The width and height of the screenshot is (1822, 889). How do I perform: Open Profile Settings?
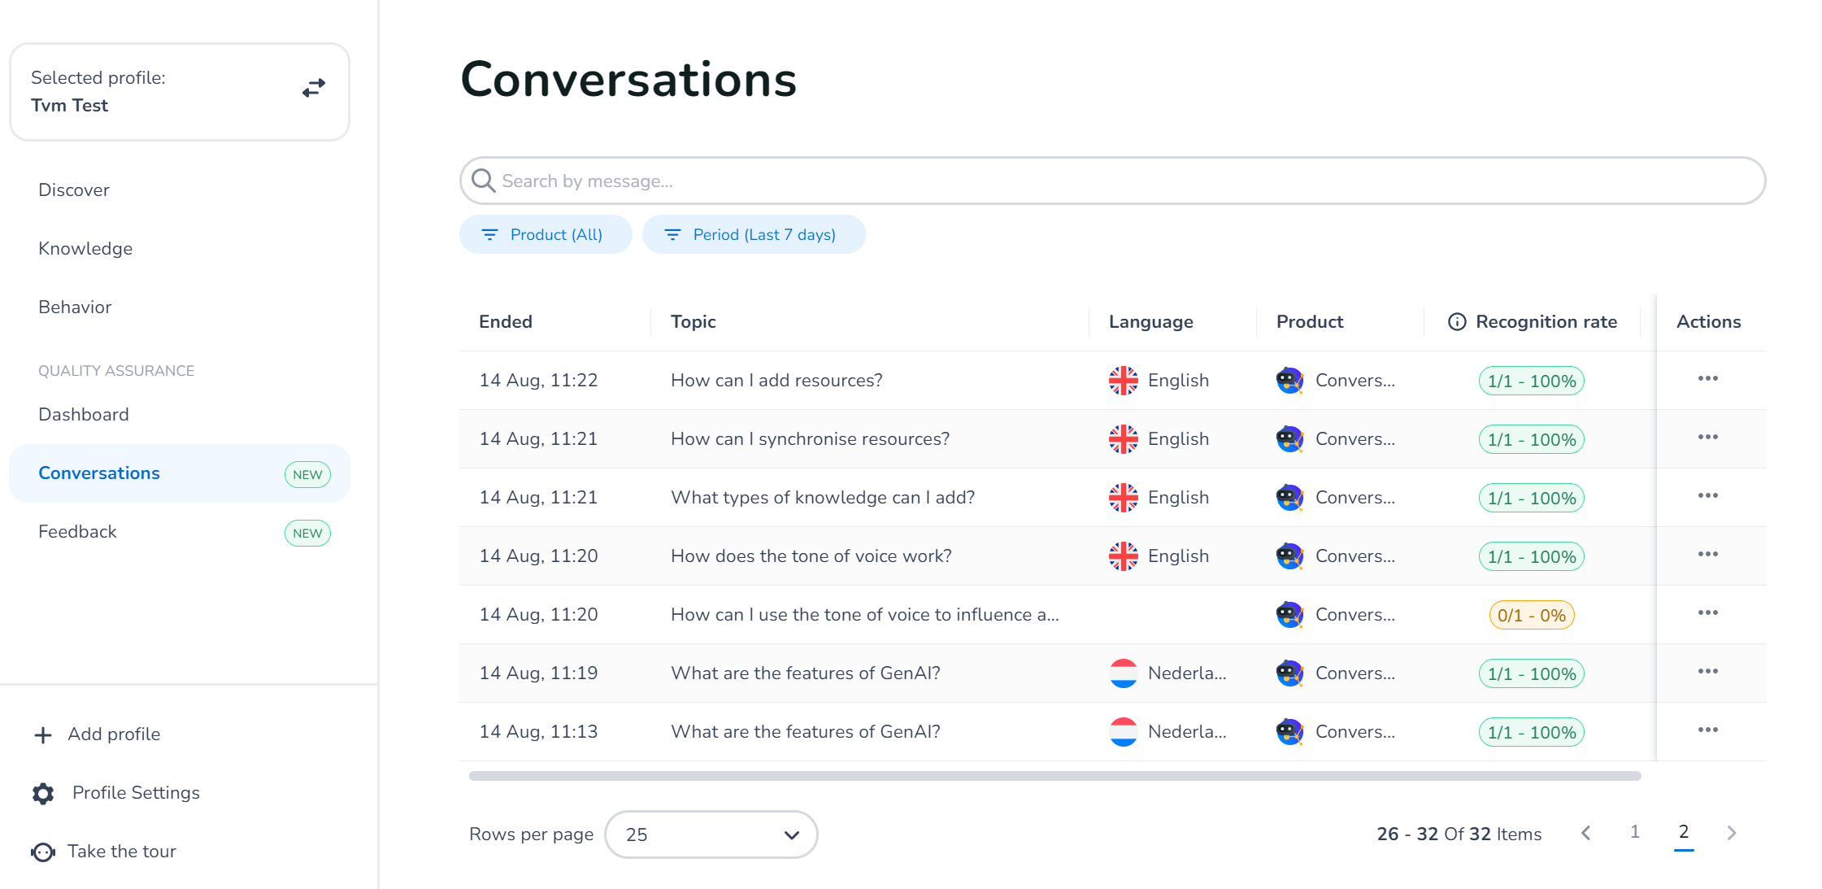[136, 793]
